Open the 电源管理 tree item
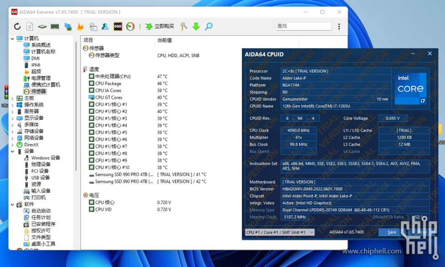Image resolution: width=445 pixels, height=267 pixels. [41, 78]
